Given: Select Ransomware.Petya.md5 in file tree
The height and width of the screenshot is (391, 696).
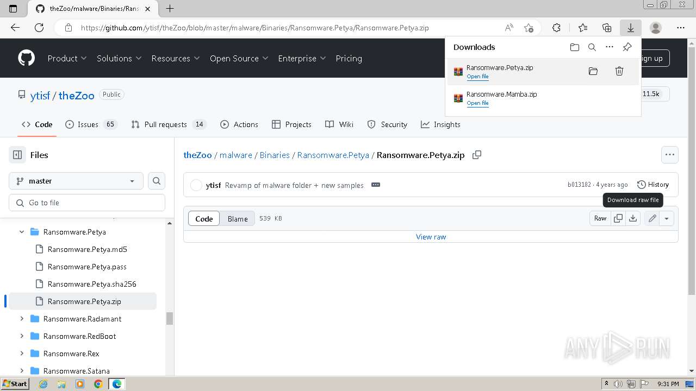Looking at the screenshot, I should pos(87,249).
